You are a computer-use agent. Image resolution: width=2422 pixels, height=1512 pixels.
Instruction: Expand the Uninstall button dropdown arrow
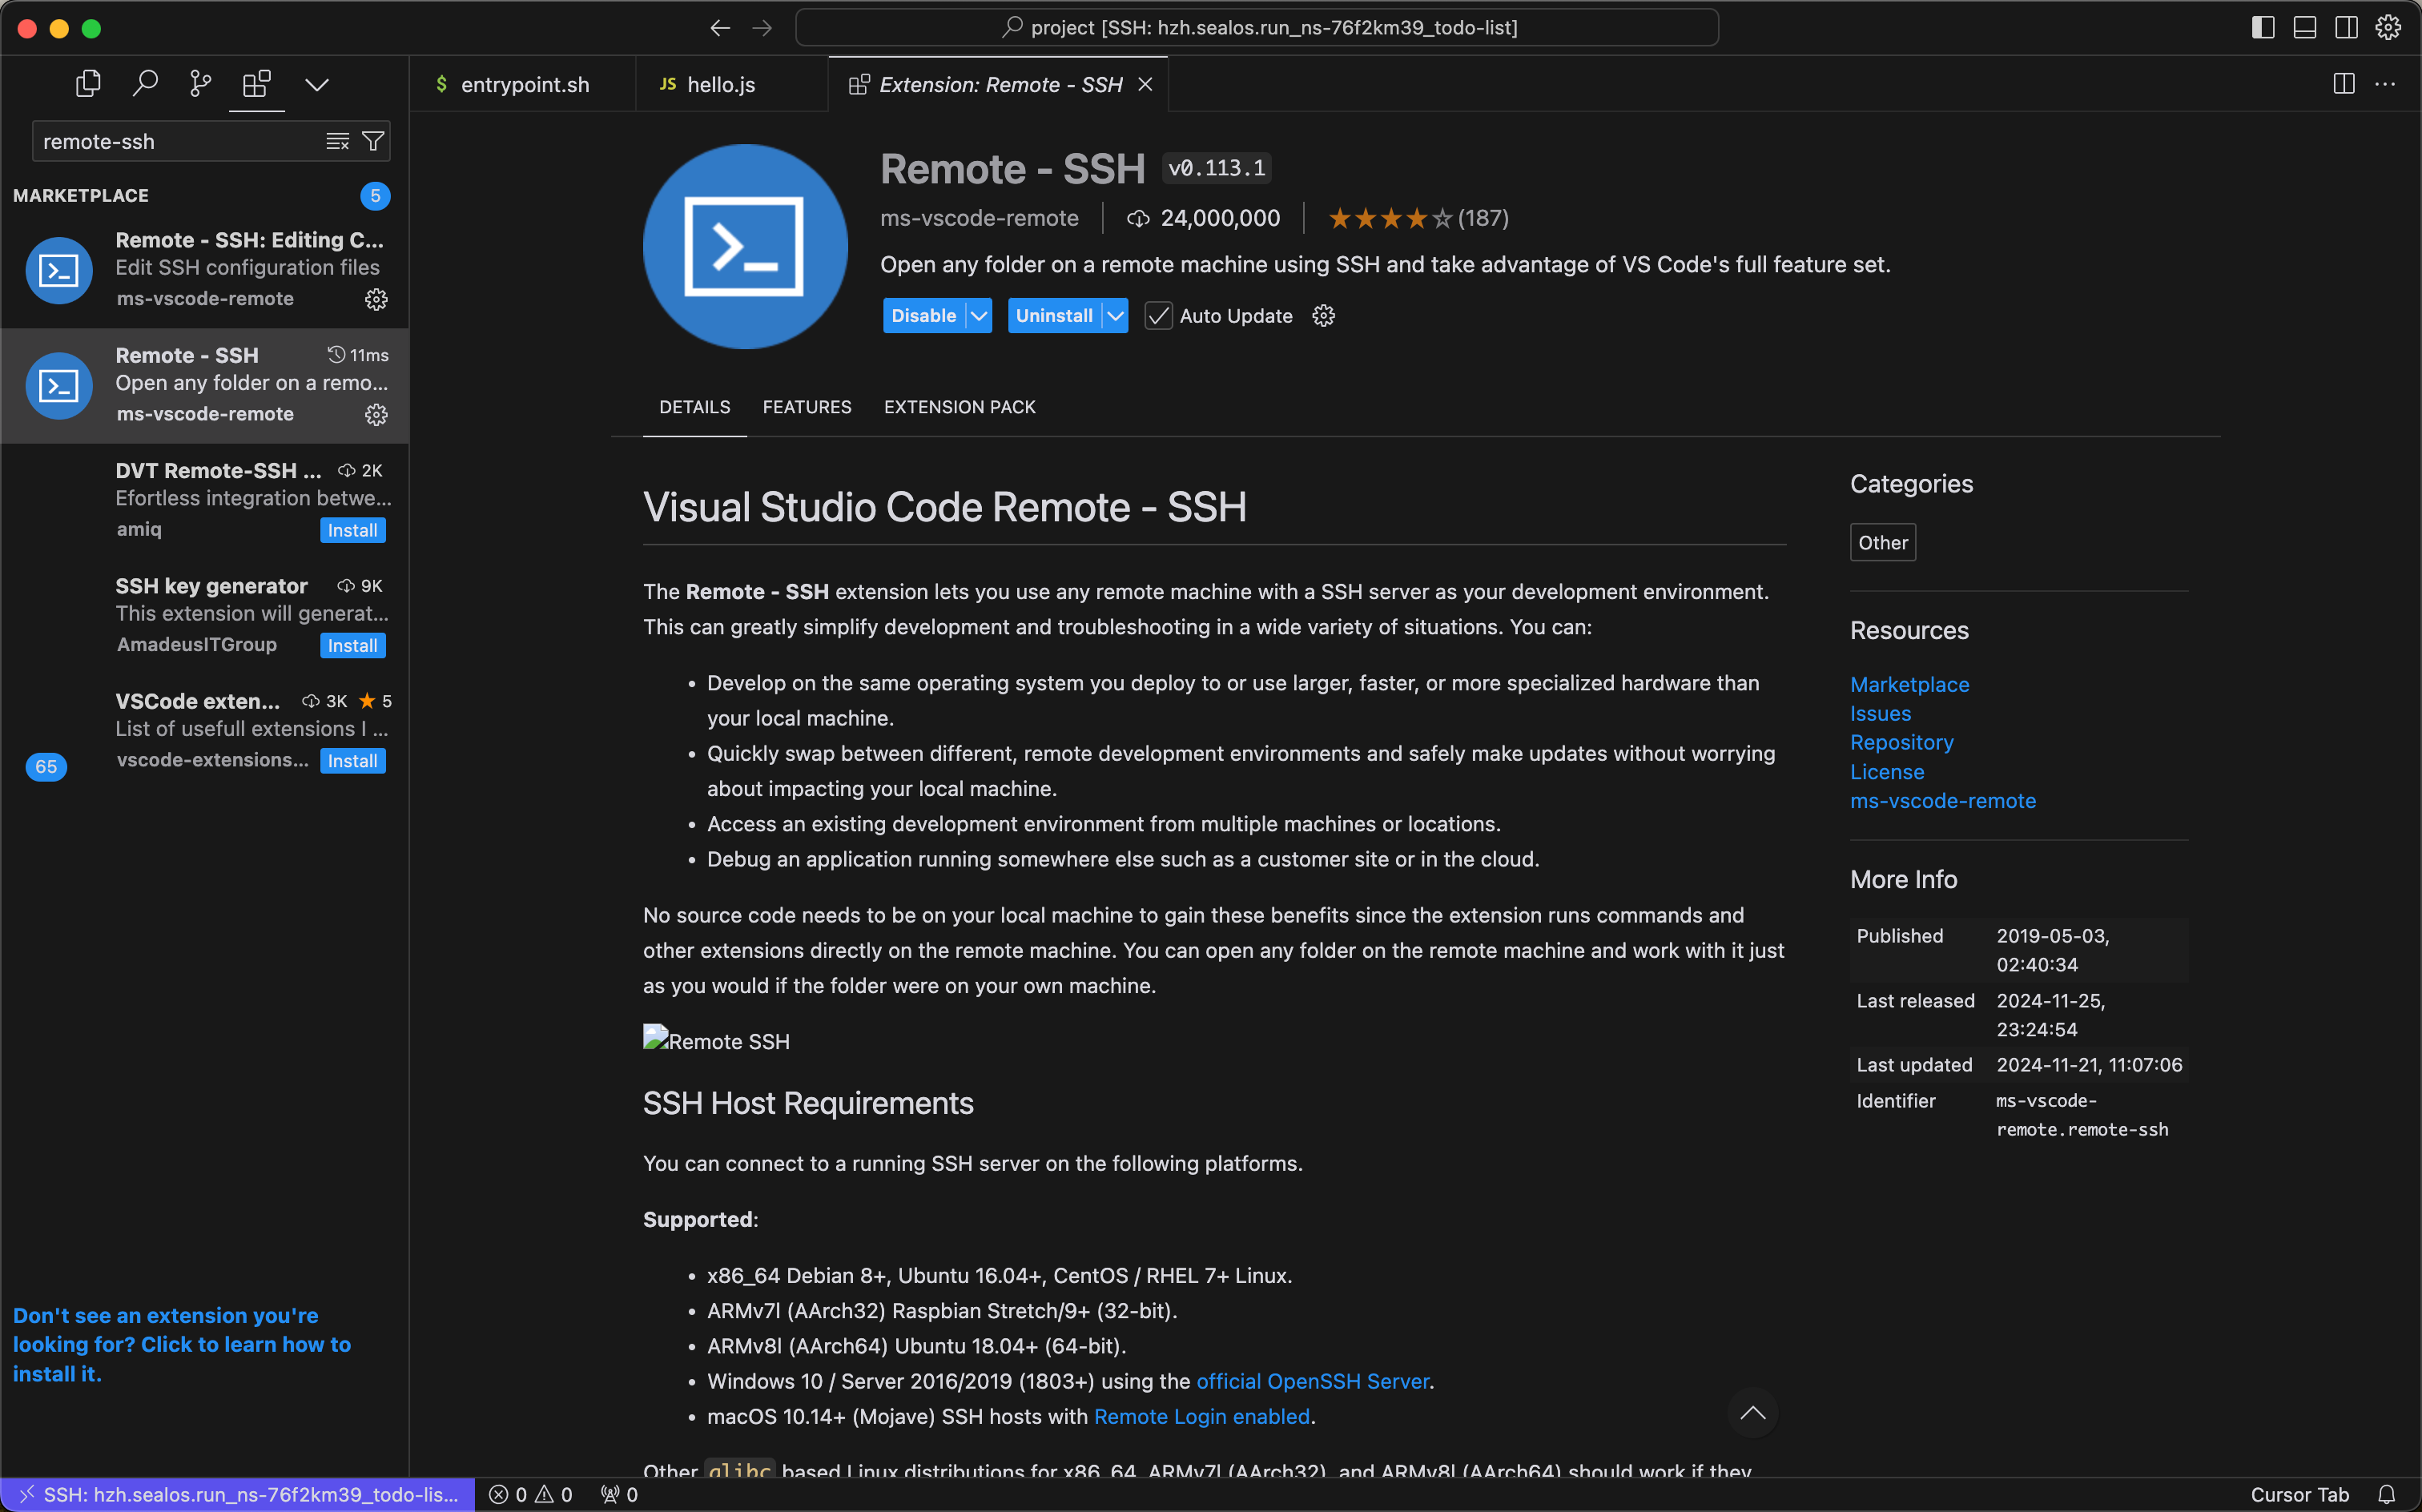pyautogui.click(x=1112, y=316)
